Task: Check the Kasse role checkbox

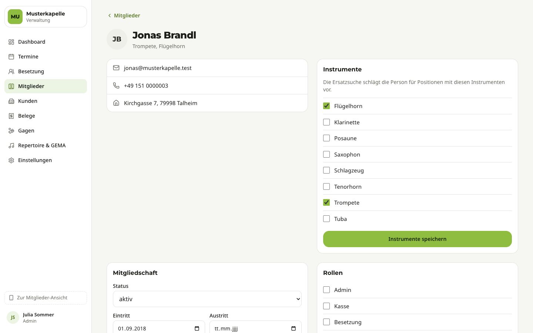Action: (x=326, y=306)
